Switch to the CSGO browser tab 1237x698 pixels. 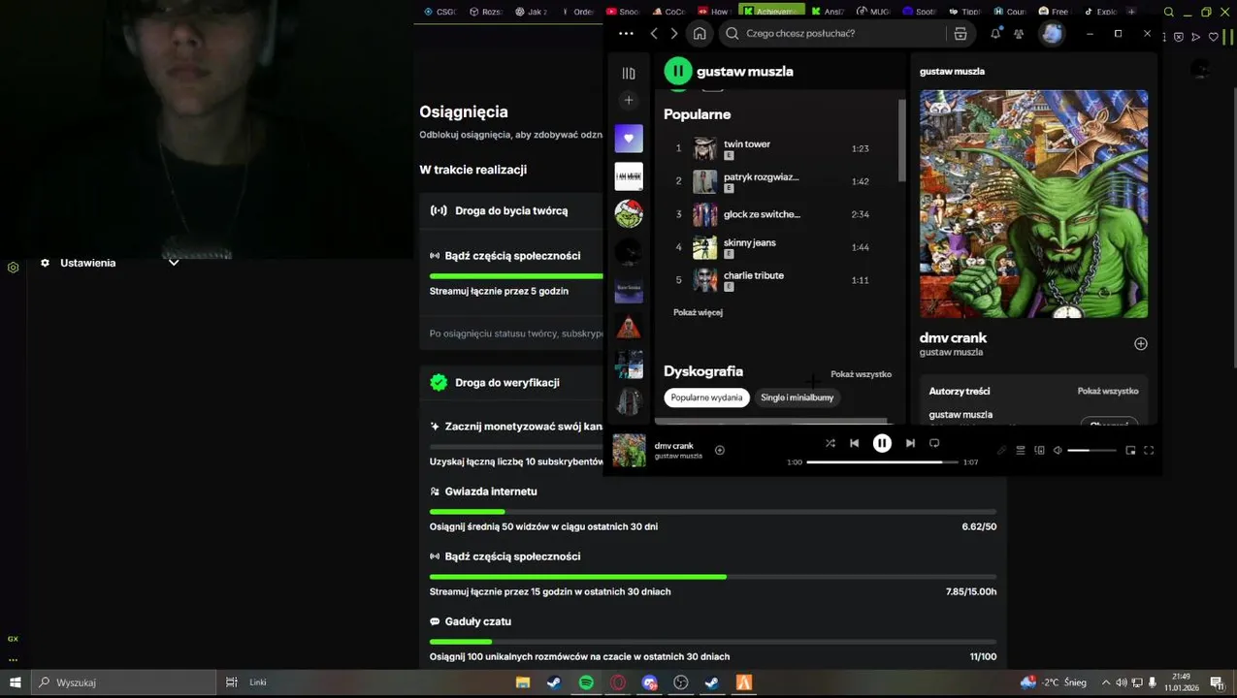point(440,12)
